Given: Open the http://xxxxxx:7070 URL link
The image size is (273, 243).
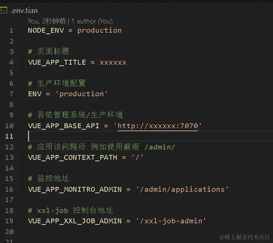Looking at the screenshot, I should tap(158, 126).
